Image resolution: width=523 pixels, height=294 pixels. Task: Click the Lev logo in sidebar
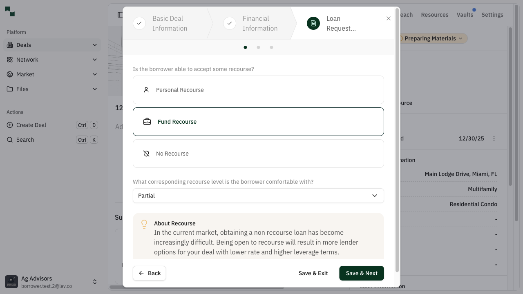tap(10, 12)
